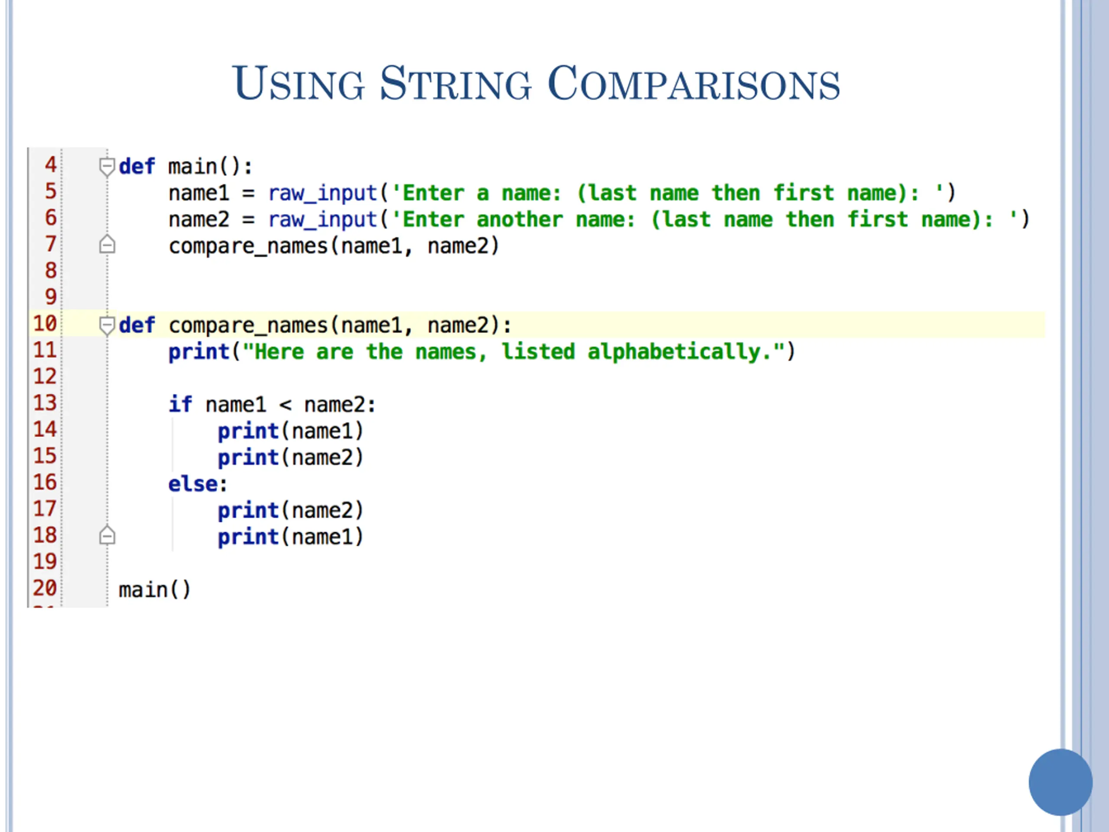Click line number 13 in gutter
The height and width of the screenshot is (832, 1109).
[45, 403]
